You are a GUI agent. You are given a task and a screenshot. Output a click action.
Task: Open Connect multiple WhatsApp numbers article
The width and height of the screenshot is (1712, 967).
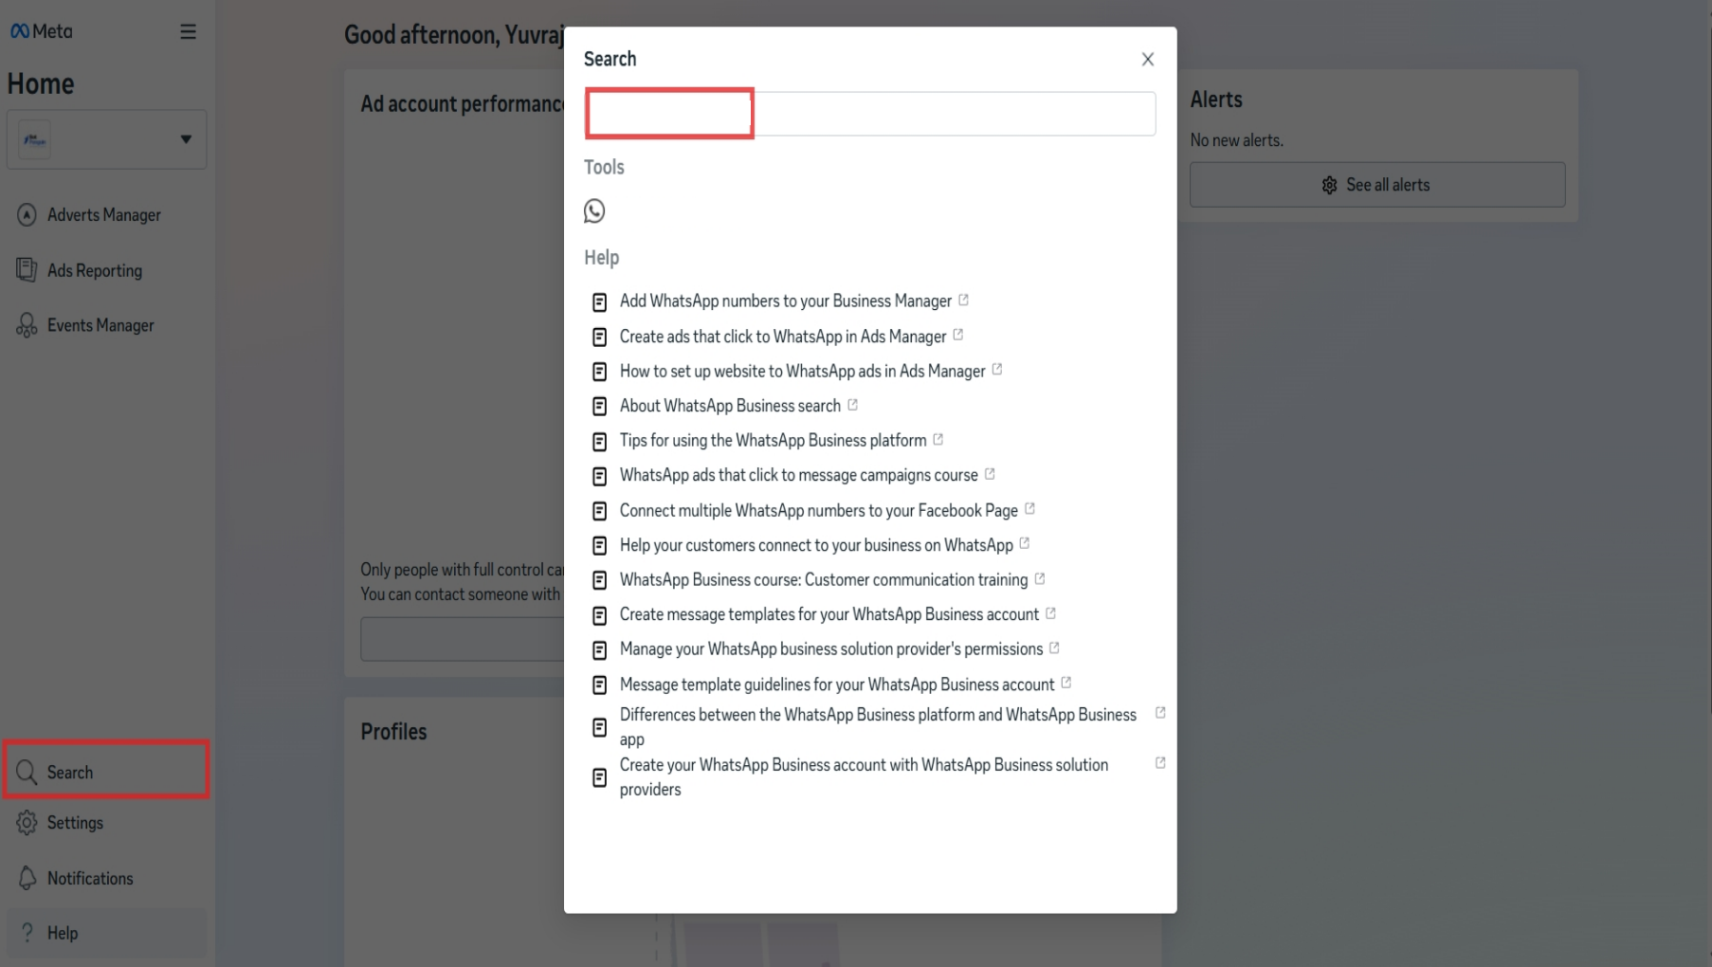(818, 511)
